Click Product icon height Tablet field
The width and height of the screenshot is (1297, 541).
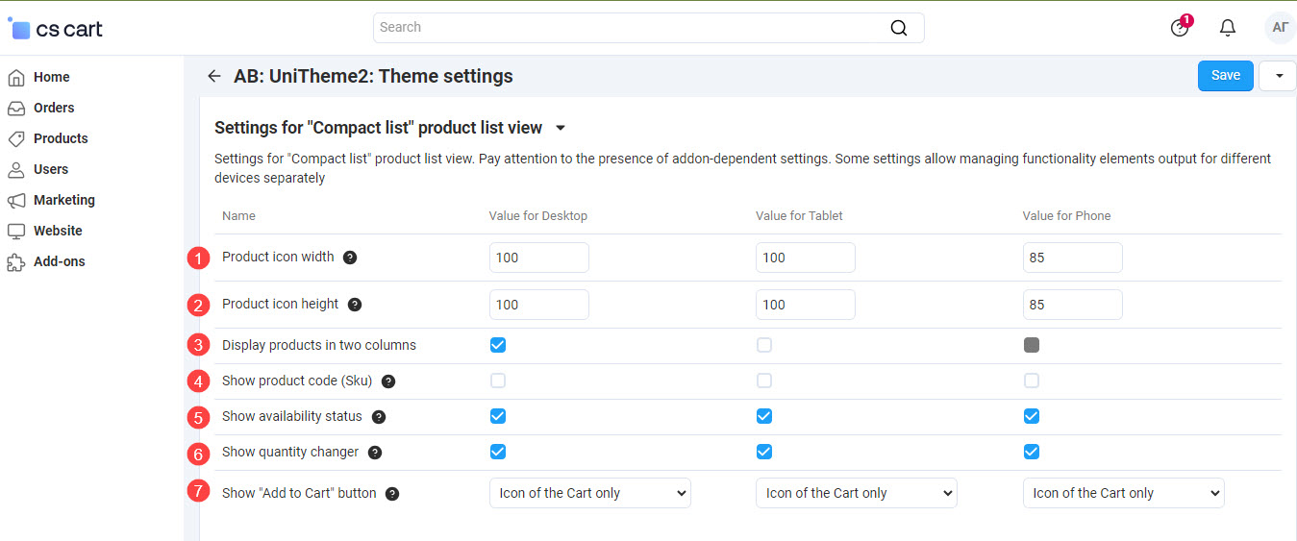[x=806, y=305]
